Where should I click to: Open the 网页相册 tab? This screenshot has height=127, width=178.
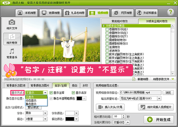pos(123,13)
